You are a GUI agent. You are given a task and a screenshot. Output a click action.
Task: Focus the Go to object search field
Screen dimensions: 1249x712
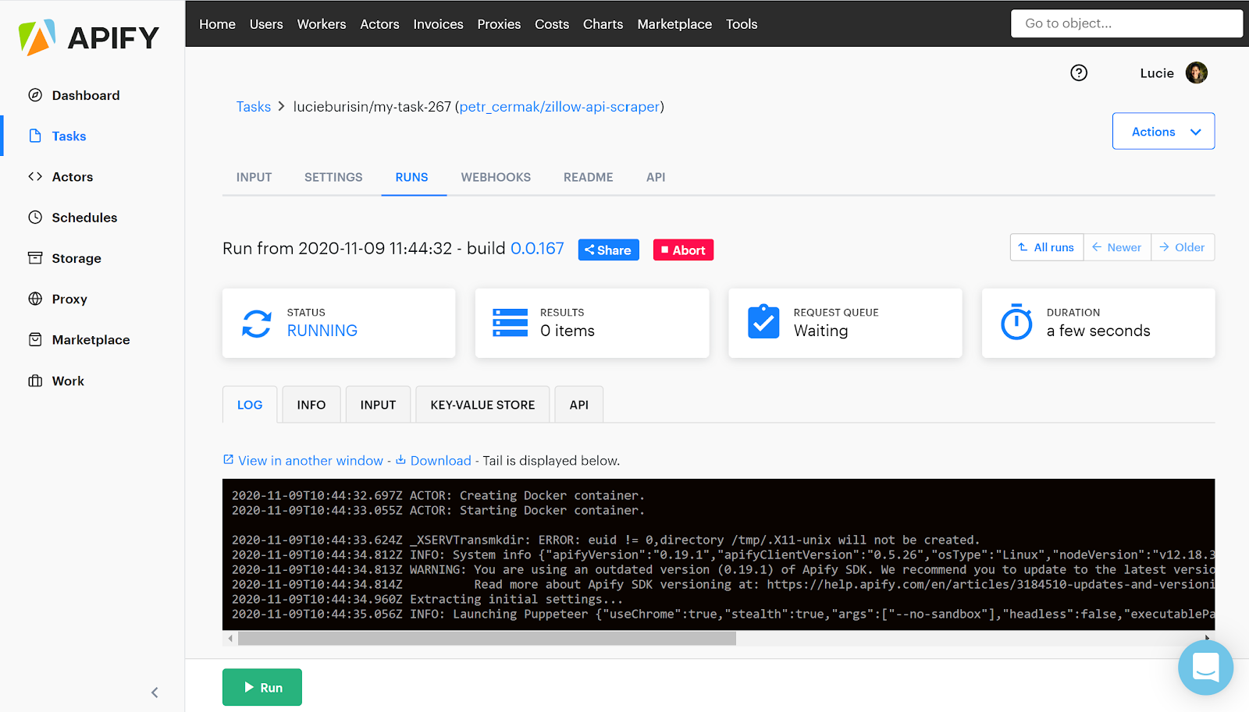[1127, 23]
